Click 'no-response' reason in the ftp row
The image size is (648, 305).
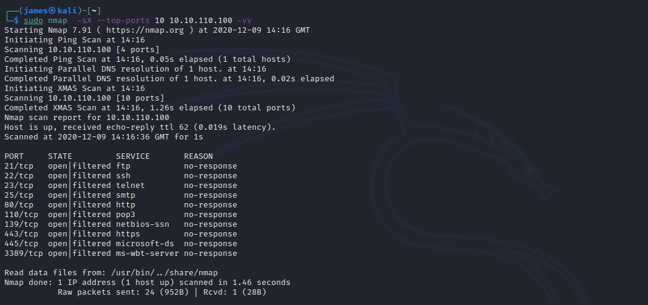pos(211,166)
